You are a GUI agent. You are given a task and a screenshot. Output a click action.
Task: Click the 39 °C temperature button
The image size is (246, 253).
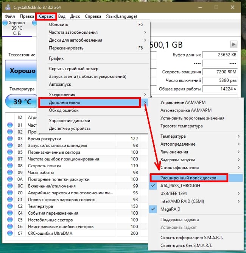(x=21, y=101)
